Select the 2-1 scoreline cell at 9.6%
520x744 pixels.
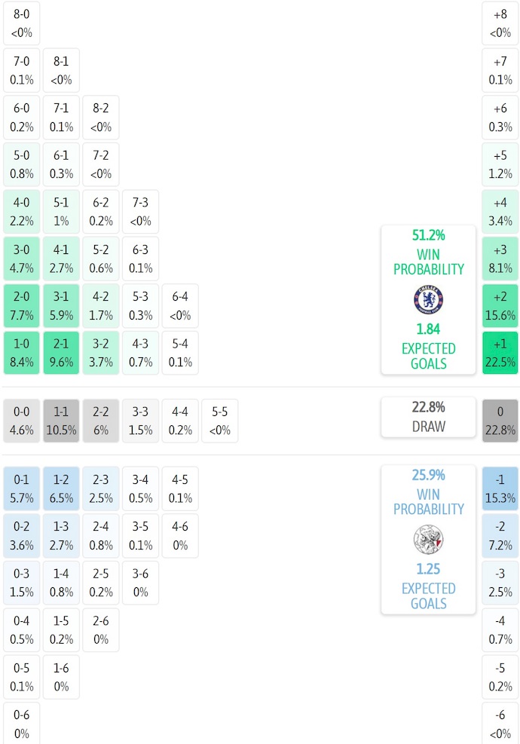[x=61, y=353]
